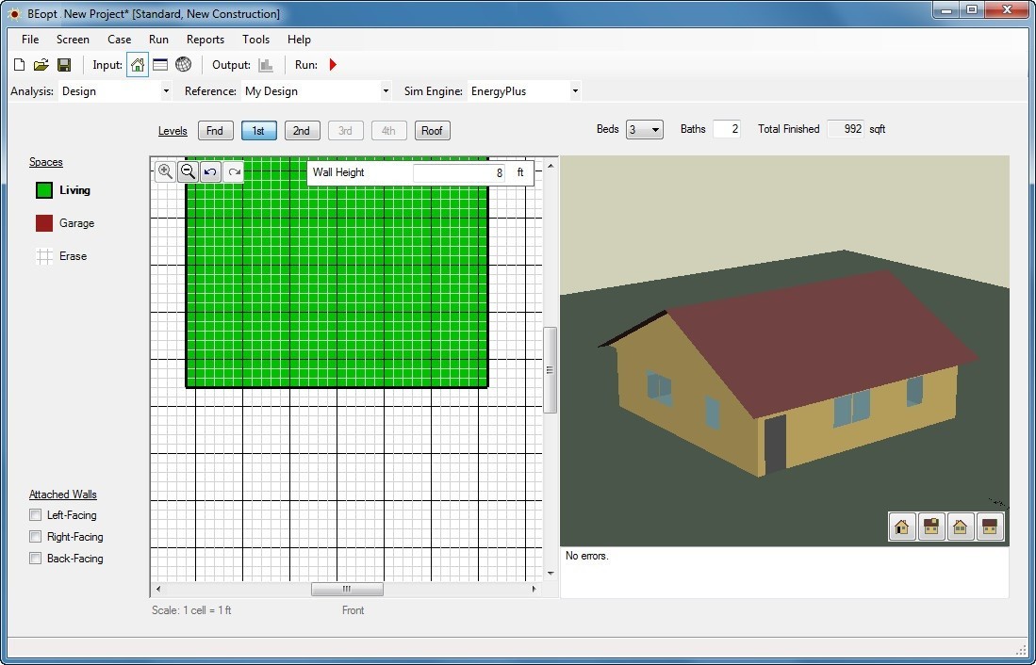Zoom in on the floor plan grid
The height and width of the screenshot is (665, 1036).
(x=165, y=171)
